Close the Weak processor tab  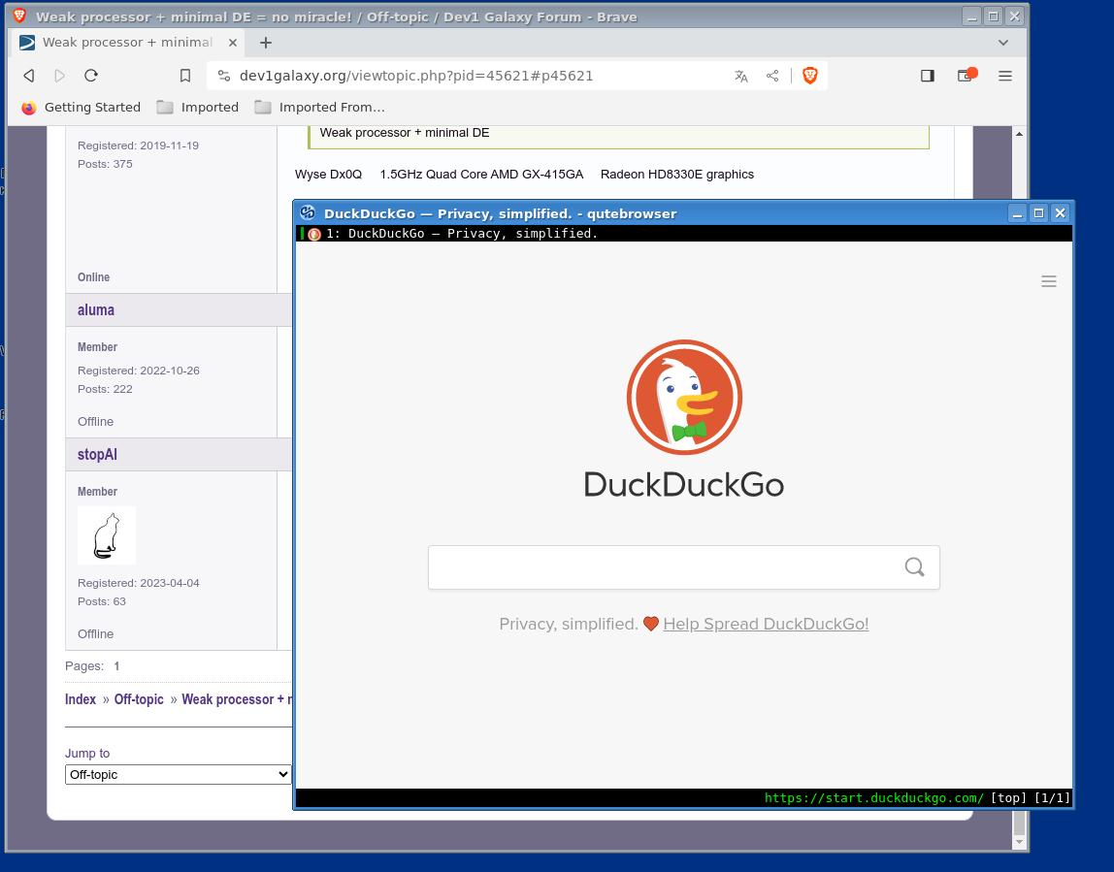pos(232,43)
